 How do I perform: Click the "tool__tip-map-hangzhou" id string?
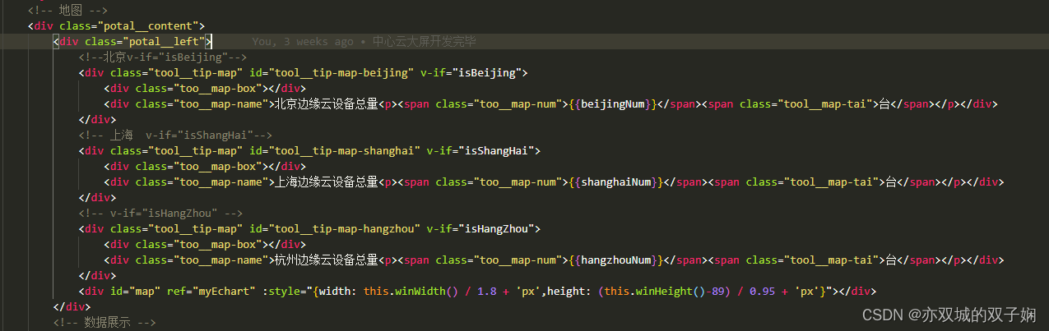[x=346, y=228]
